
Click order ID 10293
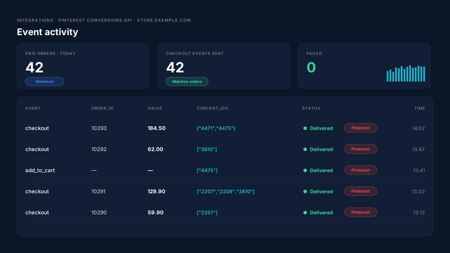click(x=99, y=128)
